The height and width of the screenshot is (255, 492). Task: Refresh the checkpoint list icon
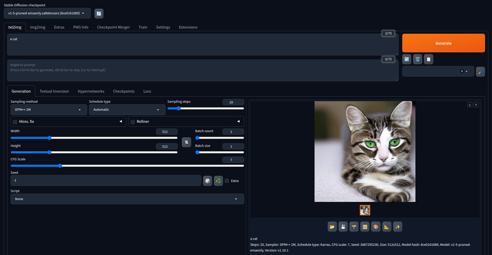click(x=99, y=13)
